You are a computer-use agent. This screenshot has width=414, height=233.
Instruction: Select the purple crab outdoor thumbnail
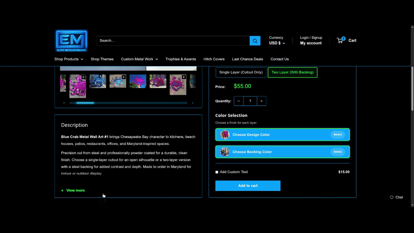click(158, 81)
